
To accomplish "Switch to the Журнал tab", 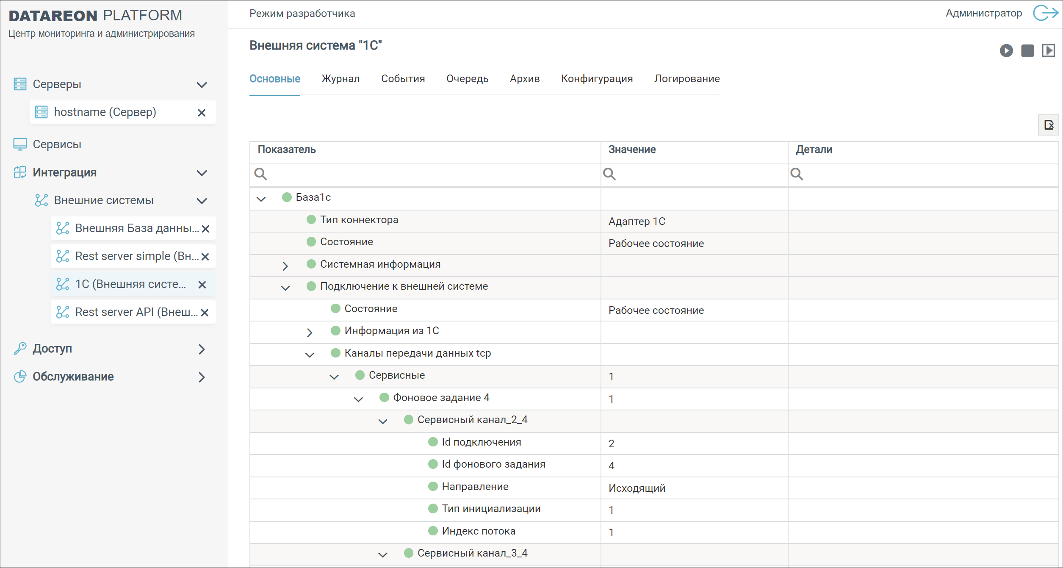I will tap(340, 79).
